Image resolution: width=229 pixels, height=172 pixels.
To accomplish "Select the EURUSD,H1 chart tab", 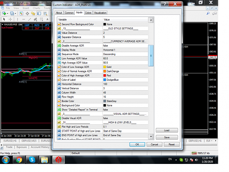I will coord(10,141).
